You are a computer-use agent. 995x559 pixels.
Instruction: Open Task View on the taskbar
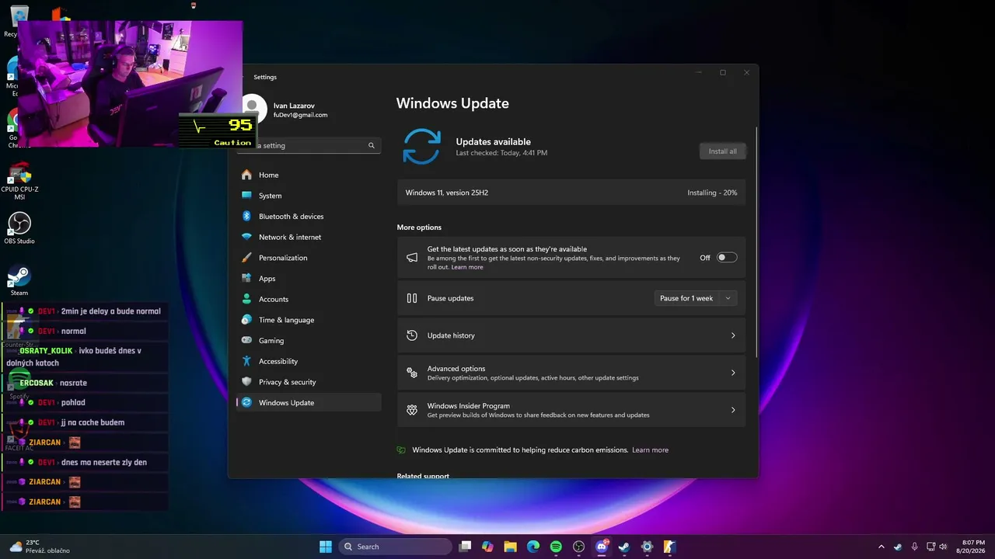click(465, 547)
